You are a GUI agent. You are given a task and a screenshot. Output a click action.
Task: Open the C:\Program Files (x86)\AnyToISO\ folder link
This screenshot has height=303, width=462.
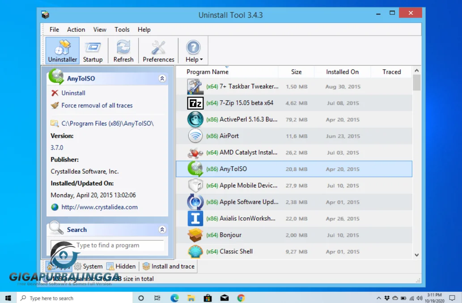[x=107, y=124]
